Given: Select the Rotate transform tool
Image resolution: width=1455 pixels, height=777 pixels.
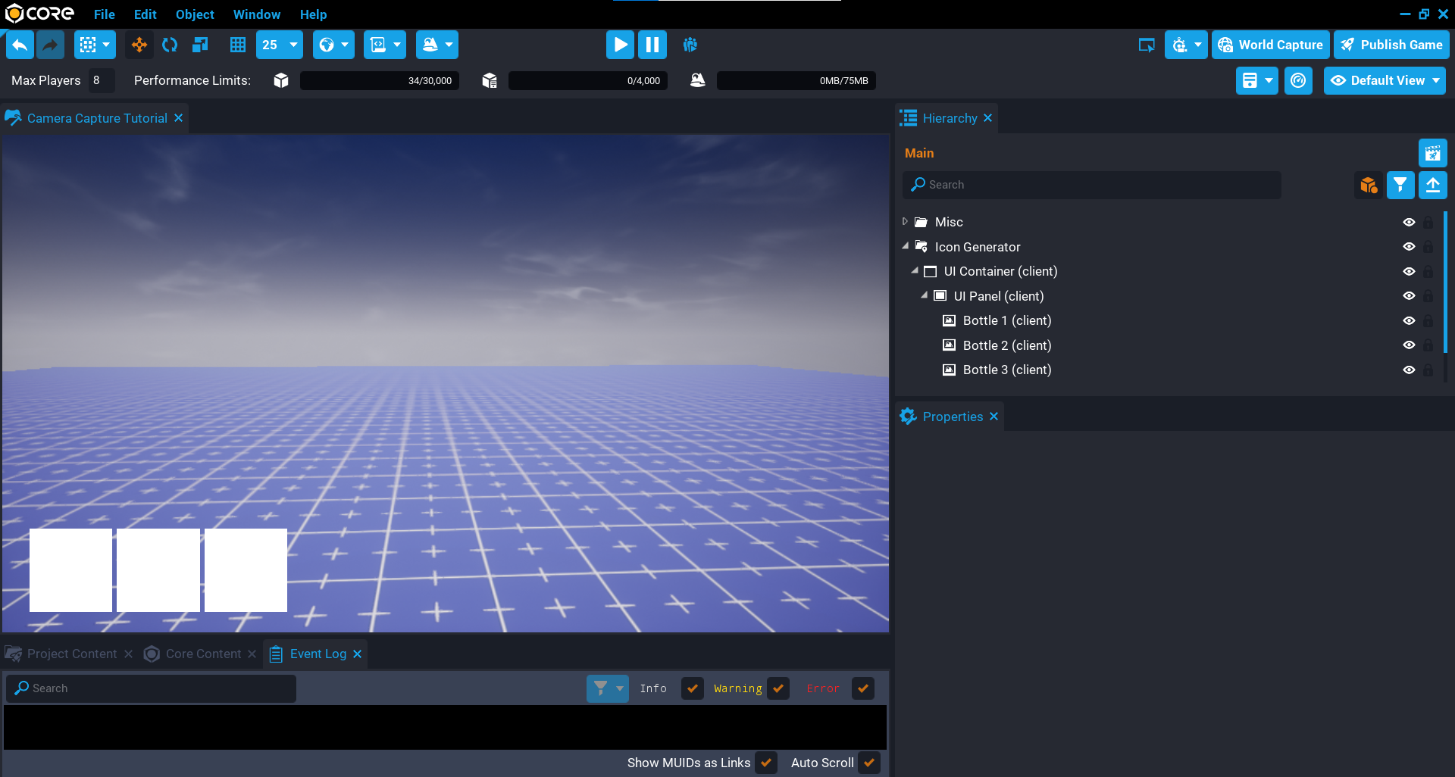Looking at the screenshot, I should pos(170,45).
